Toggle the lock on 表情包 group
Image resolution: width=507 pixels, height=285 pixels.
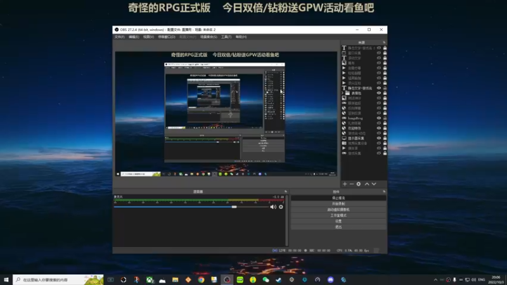(385, 93)
